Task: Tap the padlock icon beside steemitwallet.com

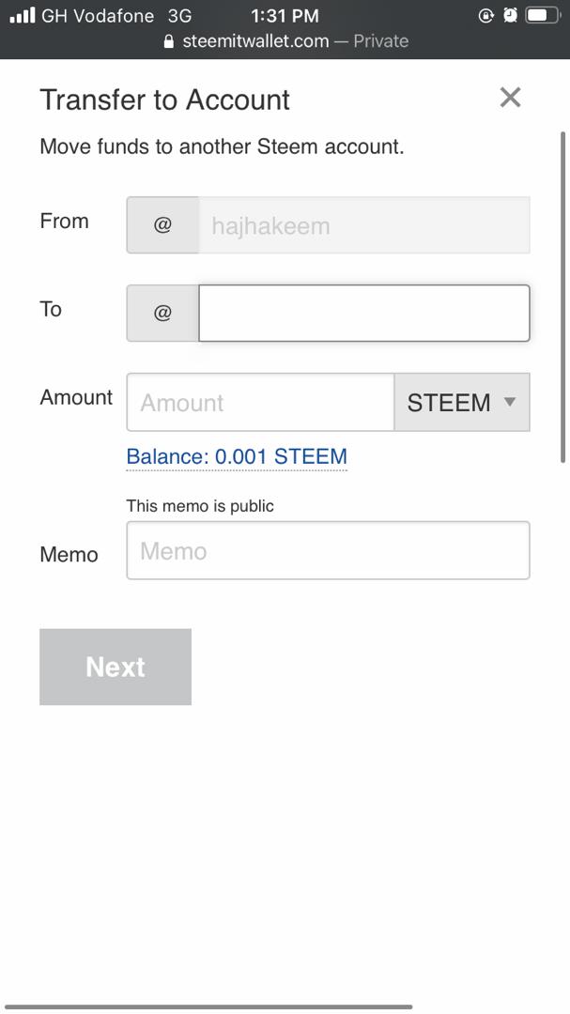Action: 169,41
